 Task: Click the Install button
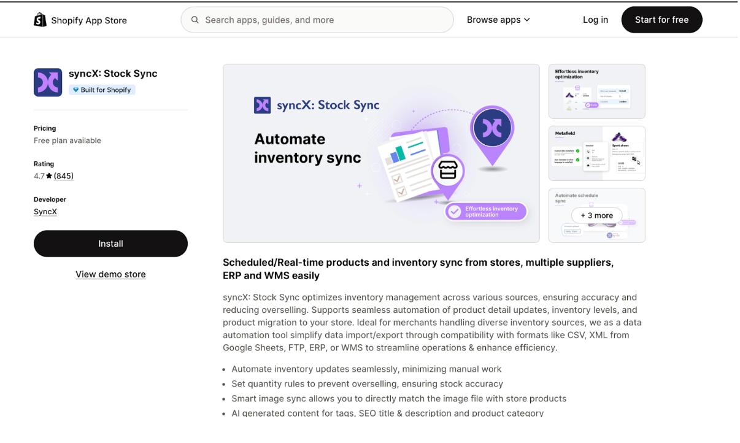click(x=110, y=244)
